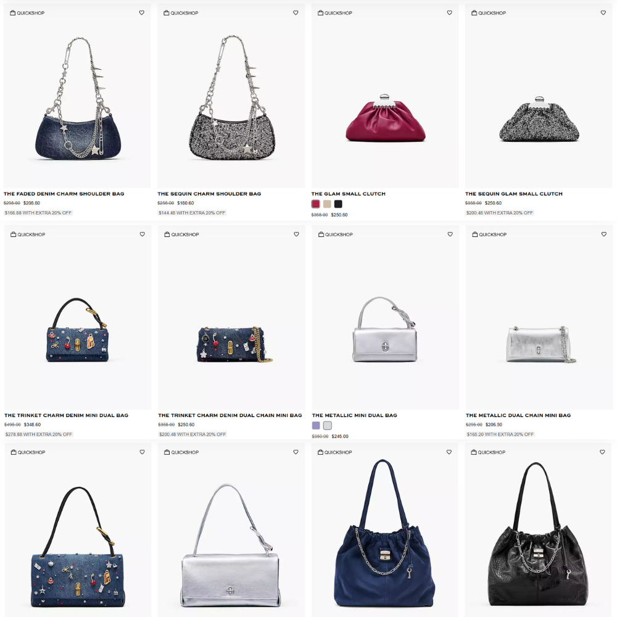Open The Sequin Charm Shoulder Bag title link
617x617 pixels.
(209, 194)
